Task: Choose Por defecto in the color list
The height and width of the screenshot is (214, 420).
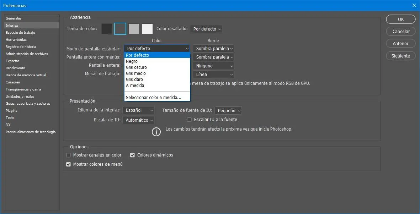Action: point(157,55)
